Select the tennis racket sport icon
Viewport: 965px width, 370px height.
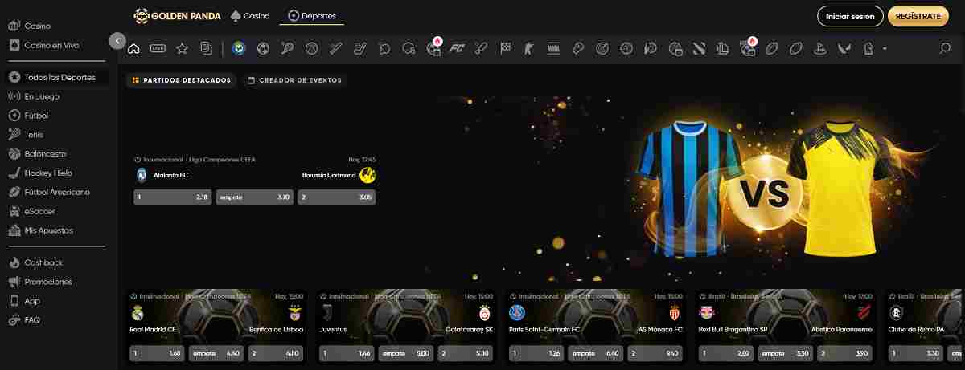pos(287,48)
